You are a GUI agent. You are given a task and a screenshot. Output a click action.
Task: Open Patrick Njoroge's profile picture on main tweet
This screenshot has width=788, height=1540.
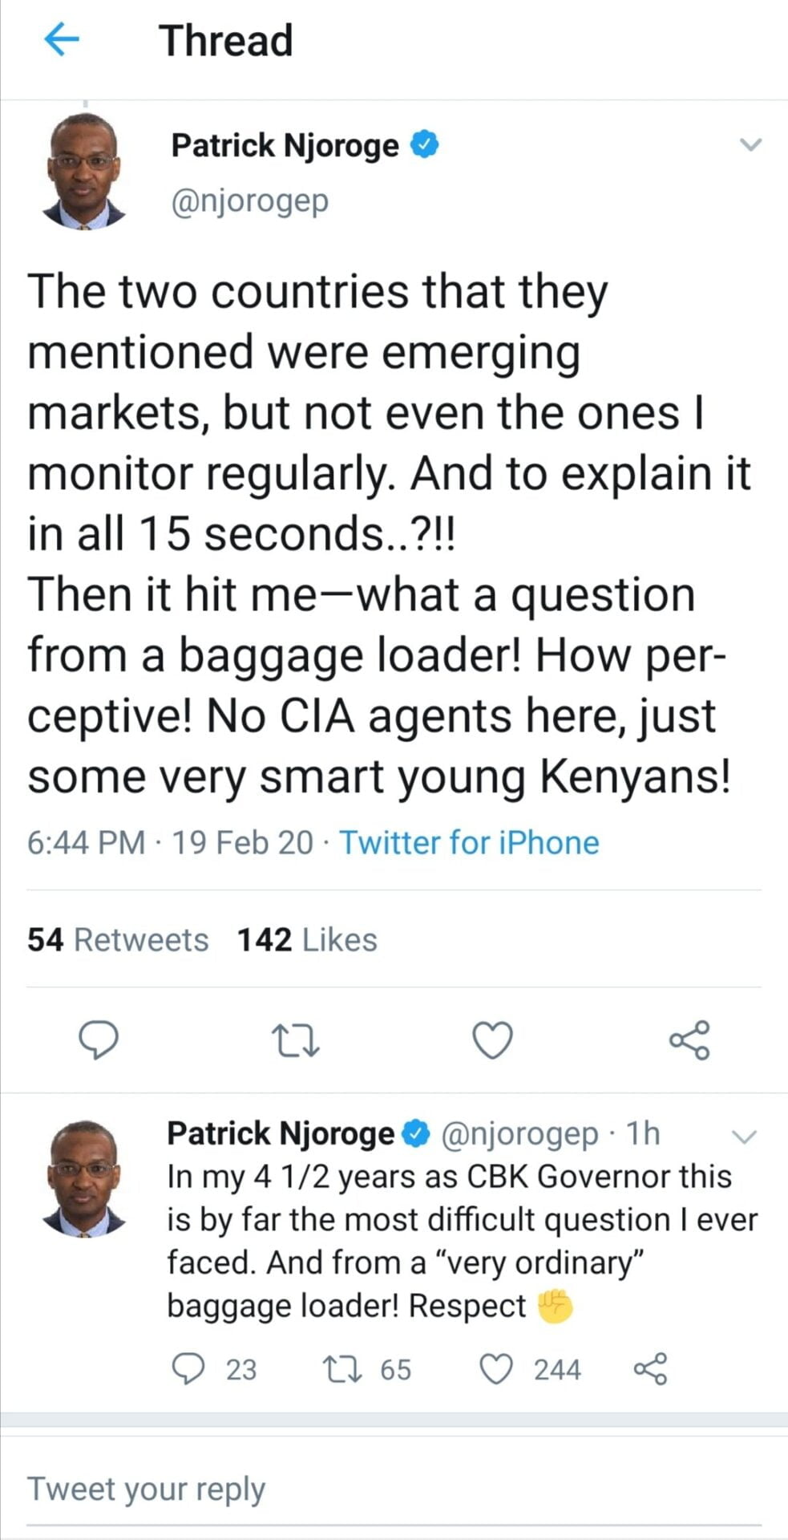tap(83, 172)
